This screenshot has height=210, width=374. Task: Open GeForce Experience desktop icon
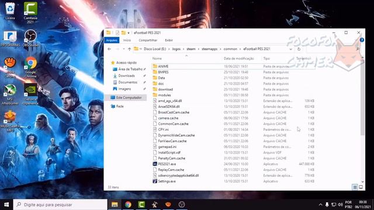pos(30,94)
